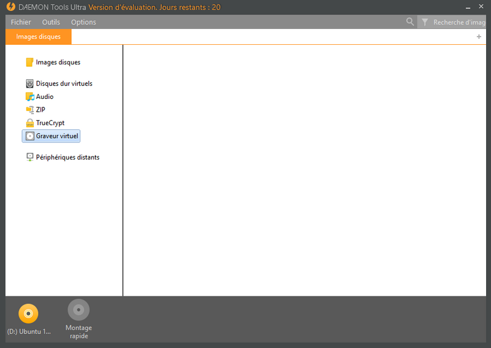Viewport: 491px width, 348px height.
Task: Click the Disques dur virtuels icon
Action: pos(29,83)
